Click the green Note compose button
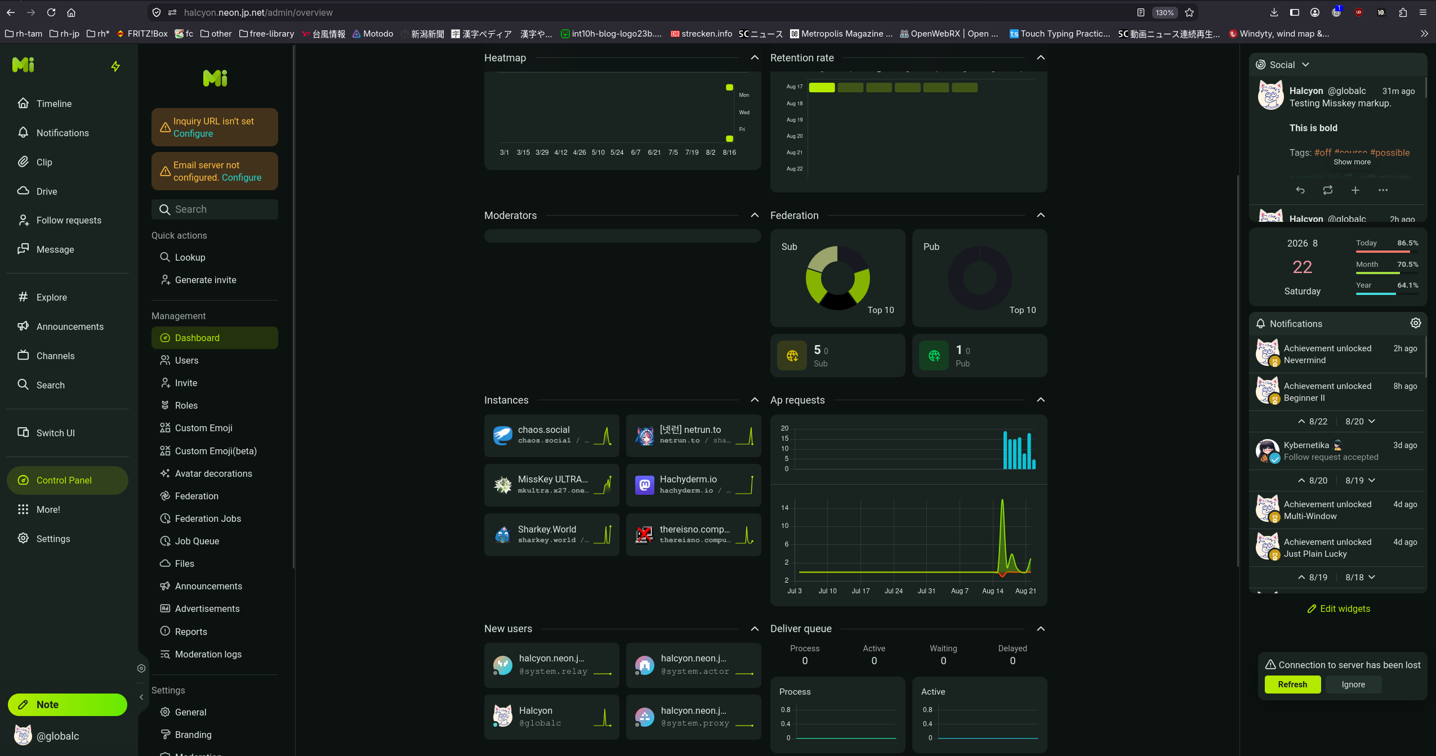Image resolution: width=1436 pixels, height=756 pixels. [x=68, y=705]
